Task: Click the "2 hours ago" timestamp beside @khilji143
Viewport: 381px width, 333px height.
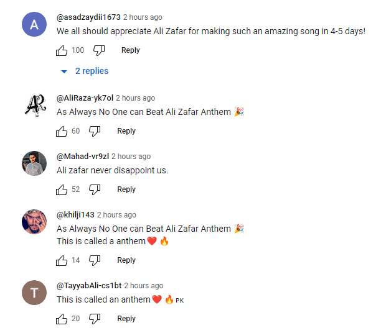Action: pos(116,215)
